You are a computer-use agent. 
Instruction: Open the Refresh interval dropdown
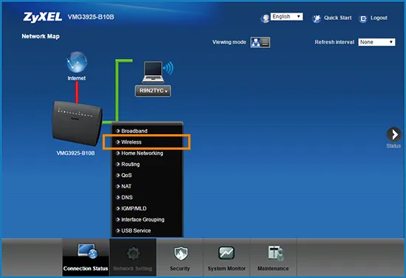pos(376,42)
